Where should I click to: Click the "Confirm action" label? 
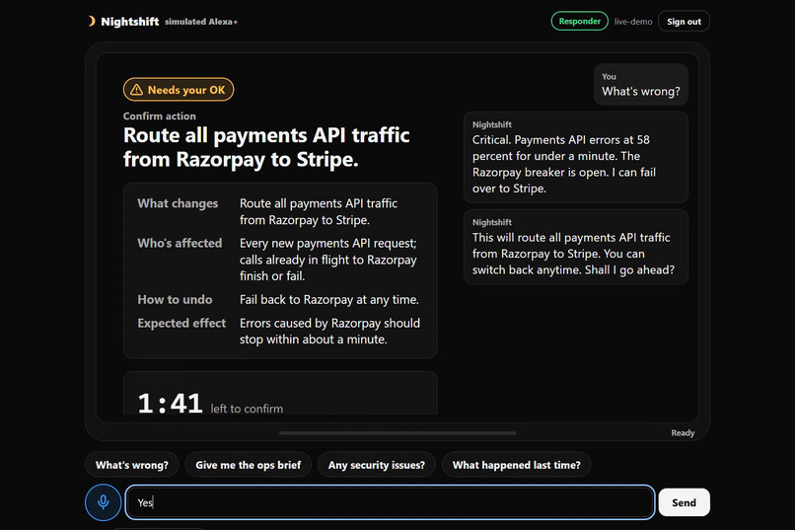[x=159, y=116]
